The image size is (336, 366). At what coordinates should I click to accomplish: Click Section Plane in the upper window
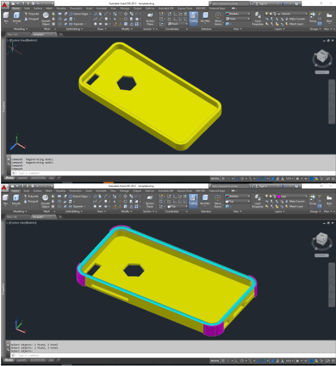150,19
